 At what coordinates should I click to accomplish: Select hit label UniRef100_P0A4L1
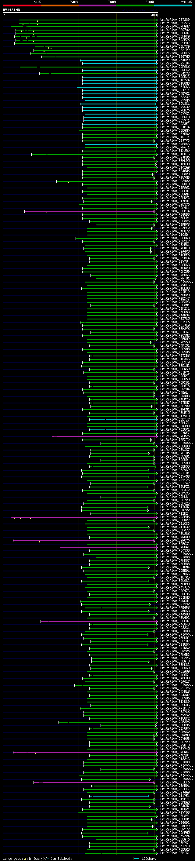pyautogui.click(x=175, y=208)
